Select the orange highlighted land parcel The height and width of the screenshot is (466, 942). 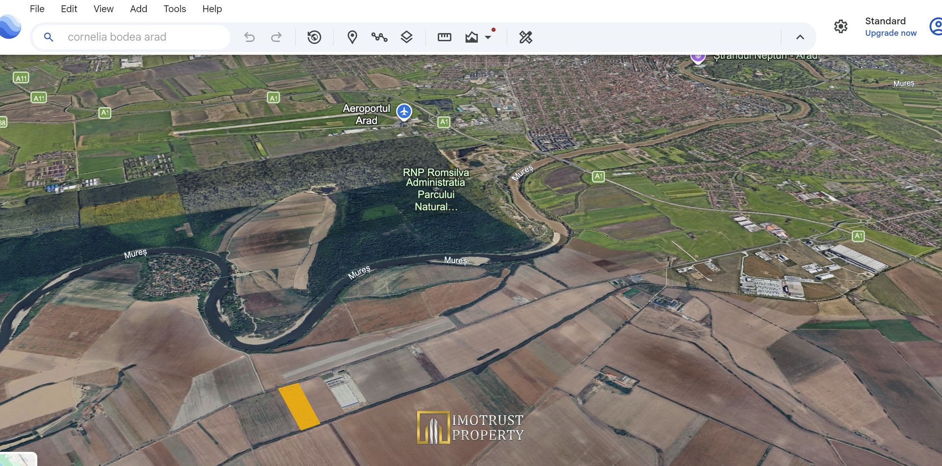tap(299, 407)
